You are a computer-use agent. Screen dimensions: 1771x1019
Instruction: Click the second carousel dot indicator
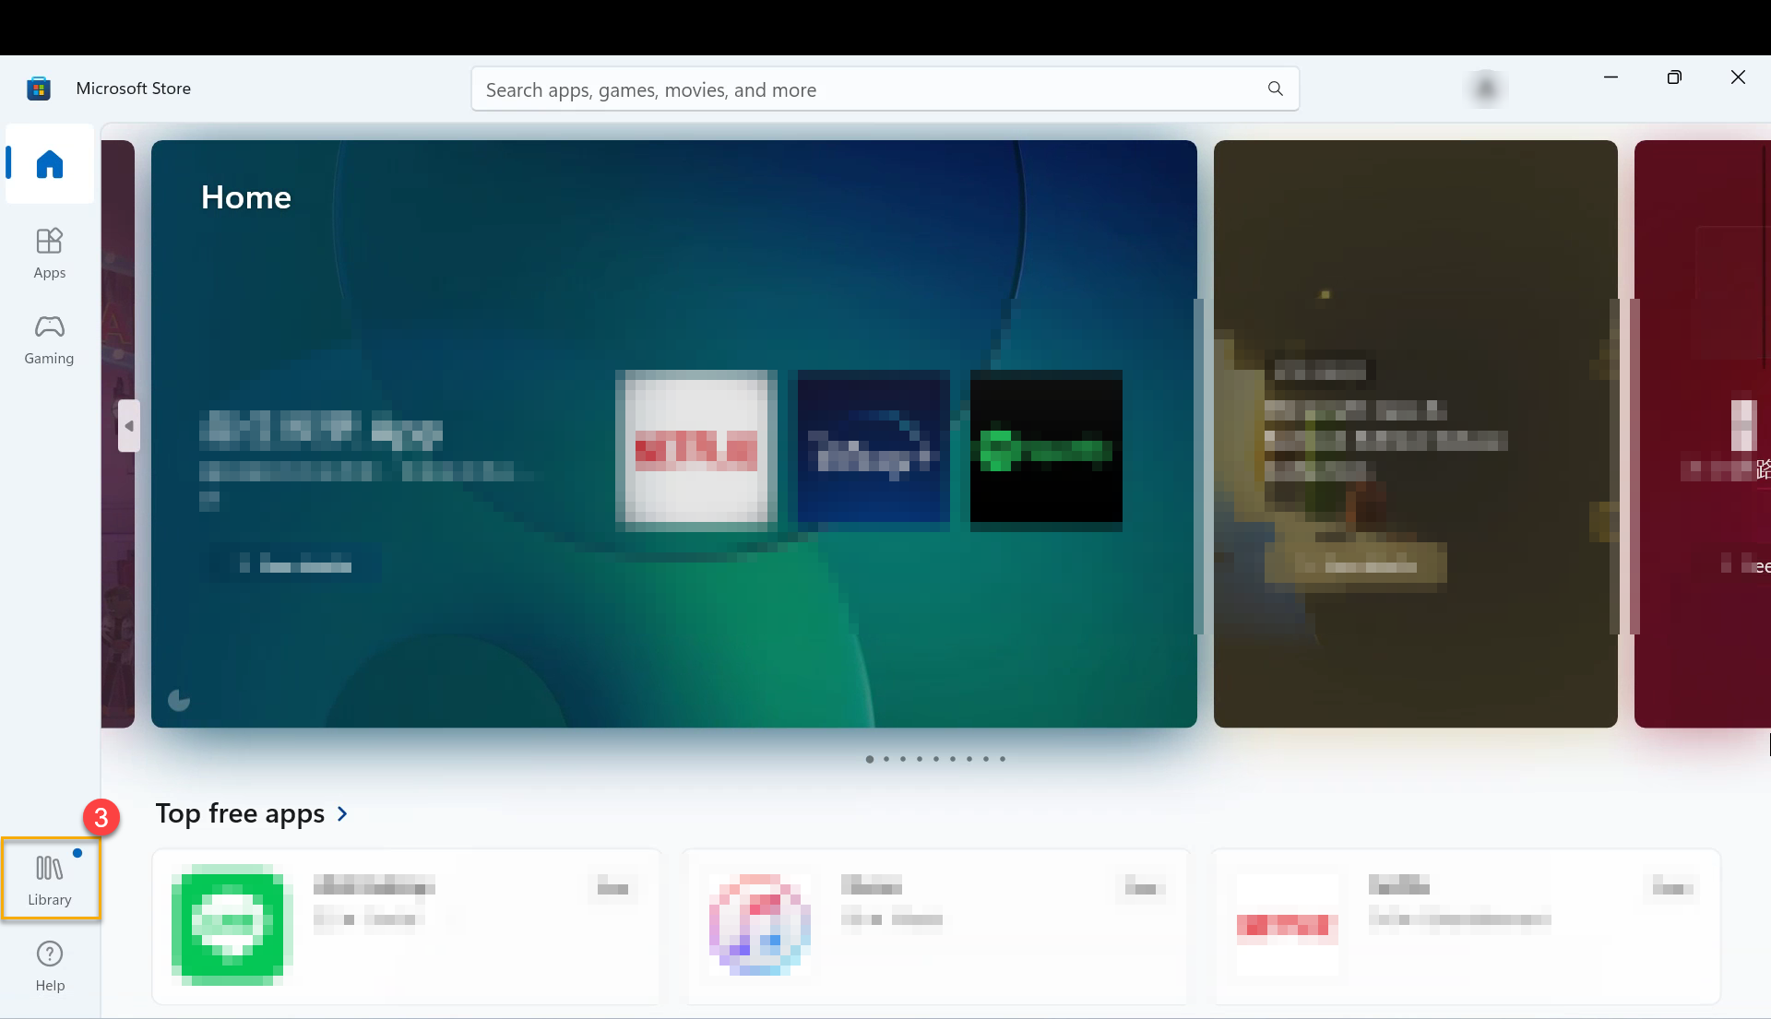click(885, 759)
